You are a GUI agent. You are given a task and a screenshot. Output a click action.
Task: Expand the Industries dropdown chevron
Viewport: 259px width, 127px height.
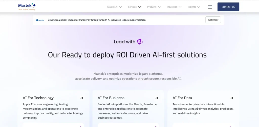click(x=180, y=7)
